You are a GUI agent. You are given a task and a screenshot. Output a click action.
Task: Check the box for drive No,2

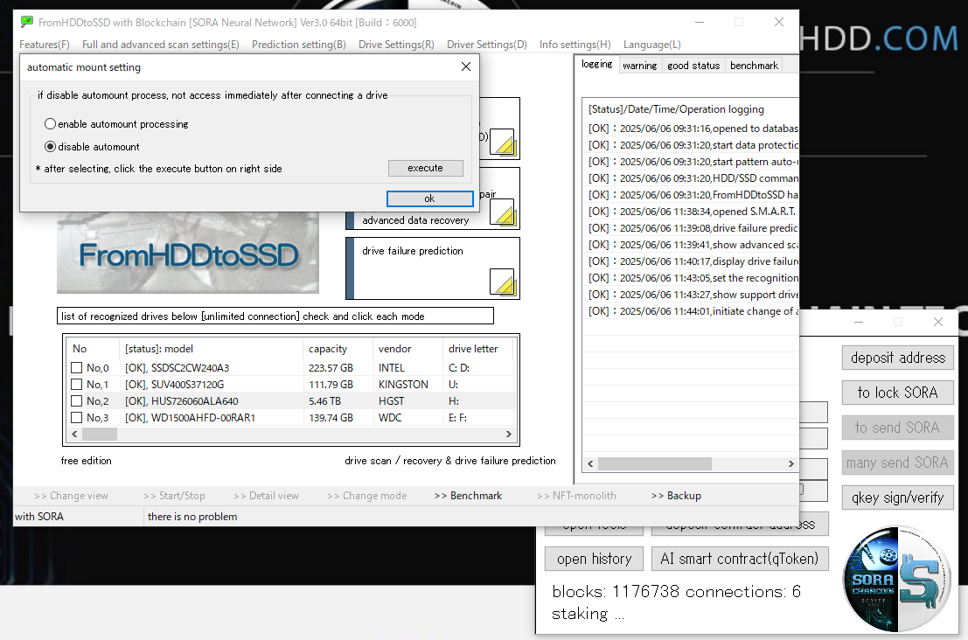(x=77, y=401)
